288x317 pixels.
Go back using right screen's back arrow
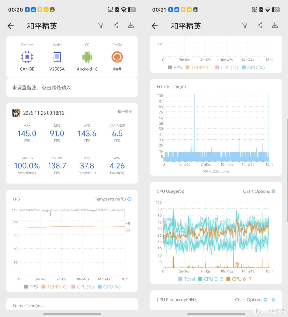tap(155, 26)
